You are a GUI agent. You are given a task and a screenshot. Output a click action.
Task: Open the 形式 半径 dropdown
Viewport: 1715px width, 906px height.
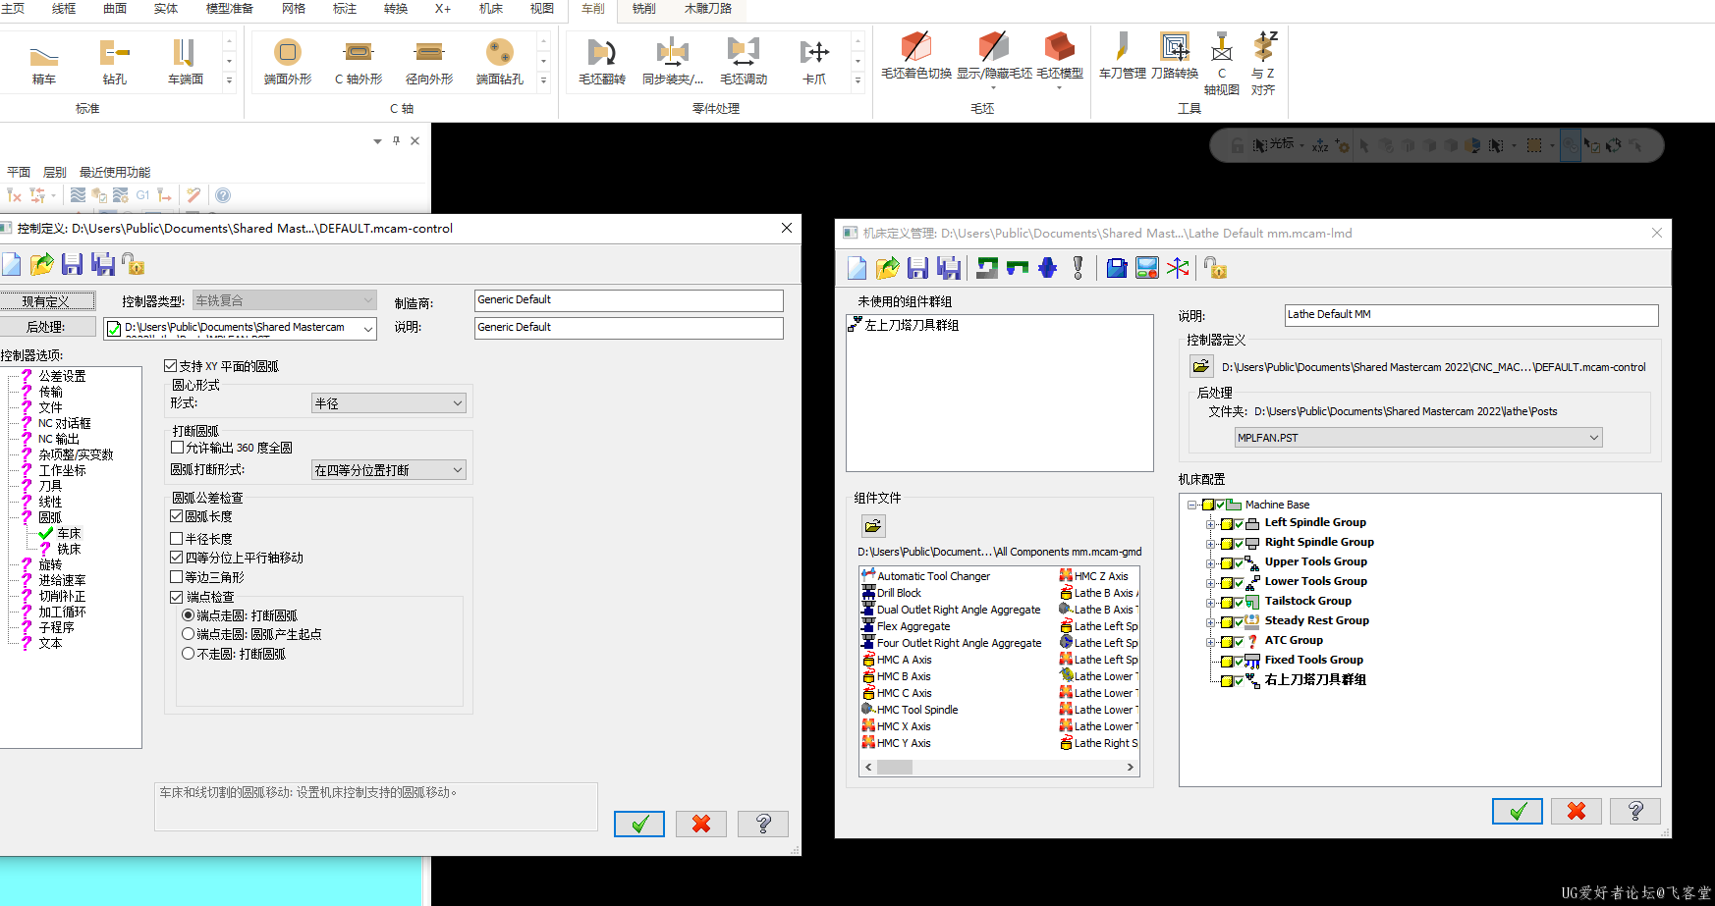389,403
